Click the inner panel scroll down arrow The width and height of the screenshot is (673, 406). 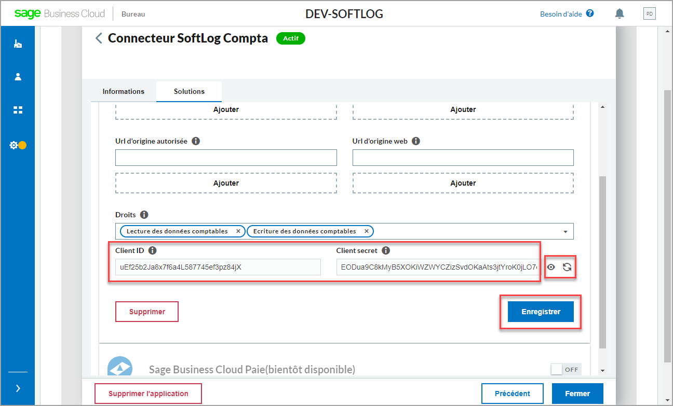tap(602, 370)
